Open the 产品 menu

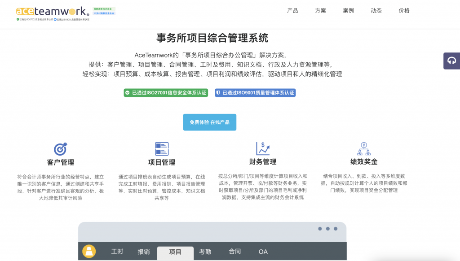[292, 11]
